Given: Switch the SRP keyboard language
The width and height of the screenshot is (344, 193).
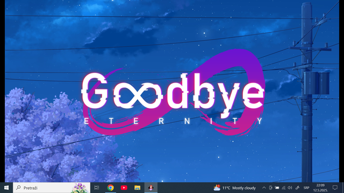Looking at the screenshot, I should [x=306, y=188].
